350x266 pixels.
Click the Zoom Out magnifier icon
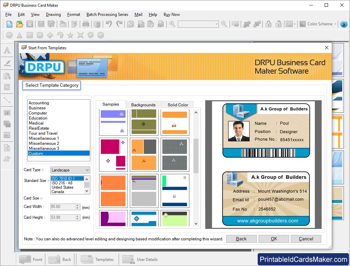click(x=224, y=24)
